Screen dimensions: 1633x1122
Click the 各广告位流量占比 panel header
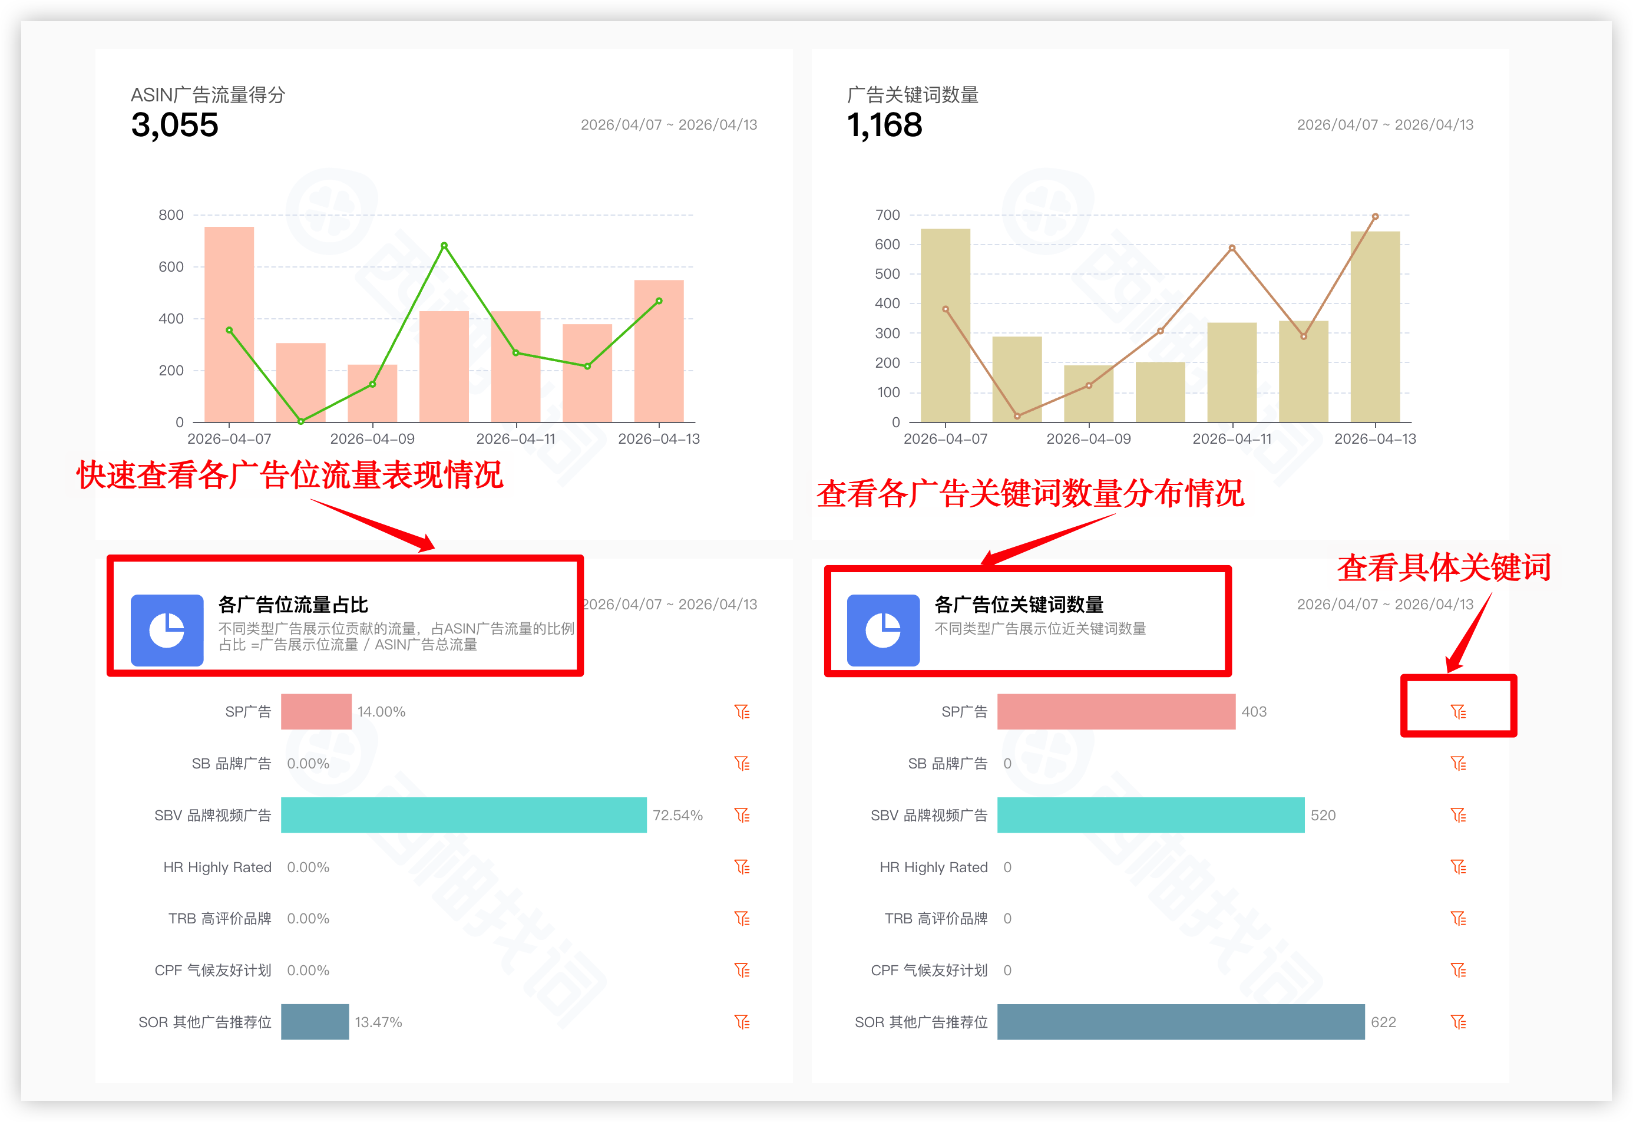(x=296, y=603)
